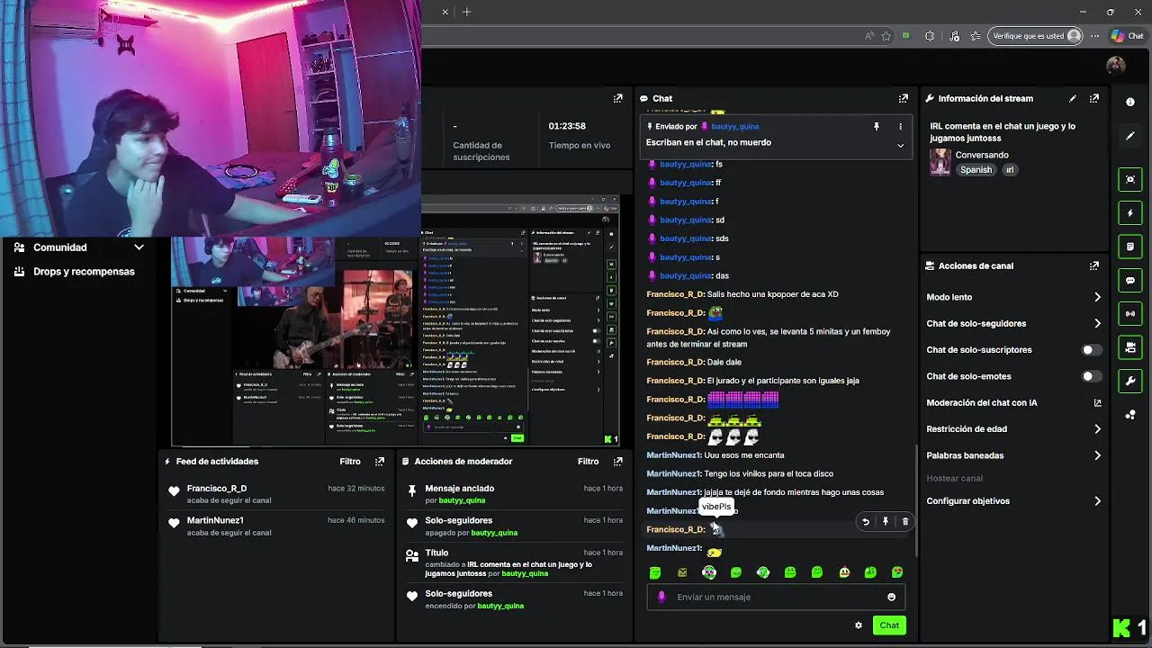Open Copilot Chat in browser toolbar

[1127, 36]
